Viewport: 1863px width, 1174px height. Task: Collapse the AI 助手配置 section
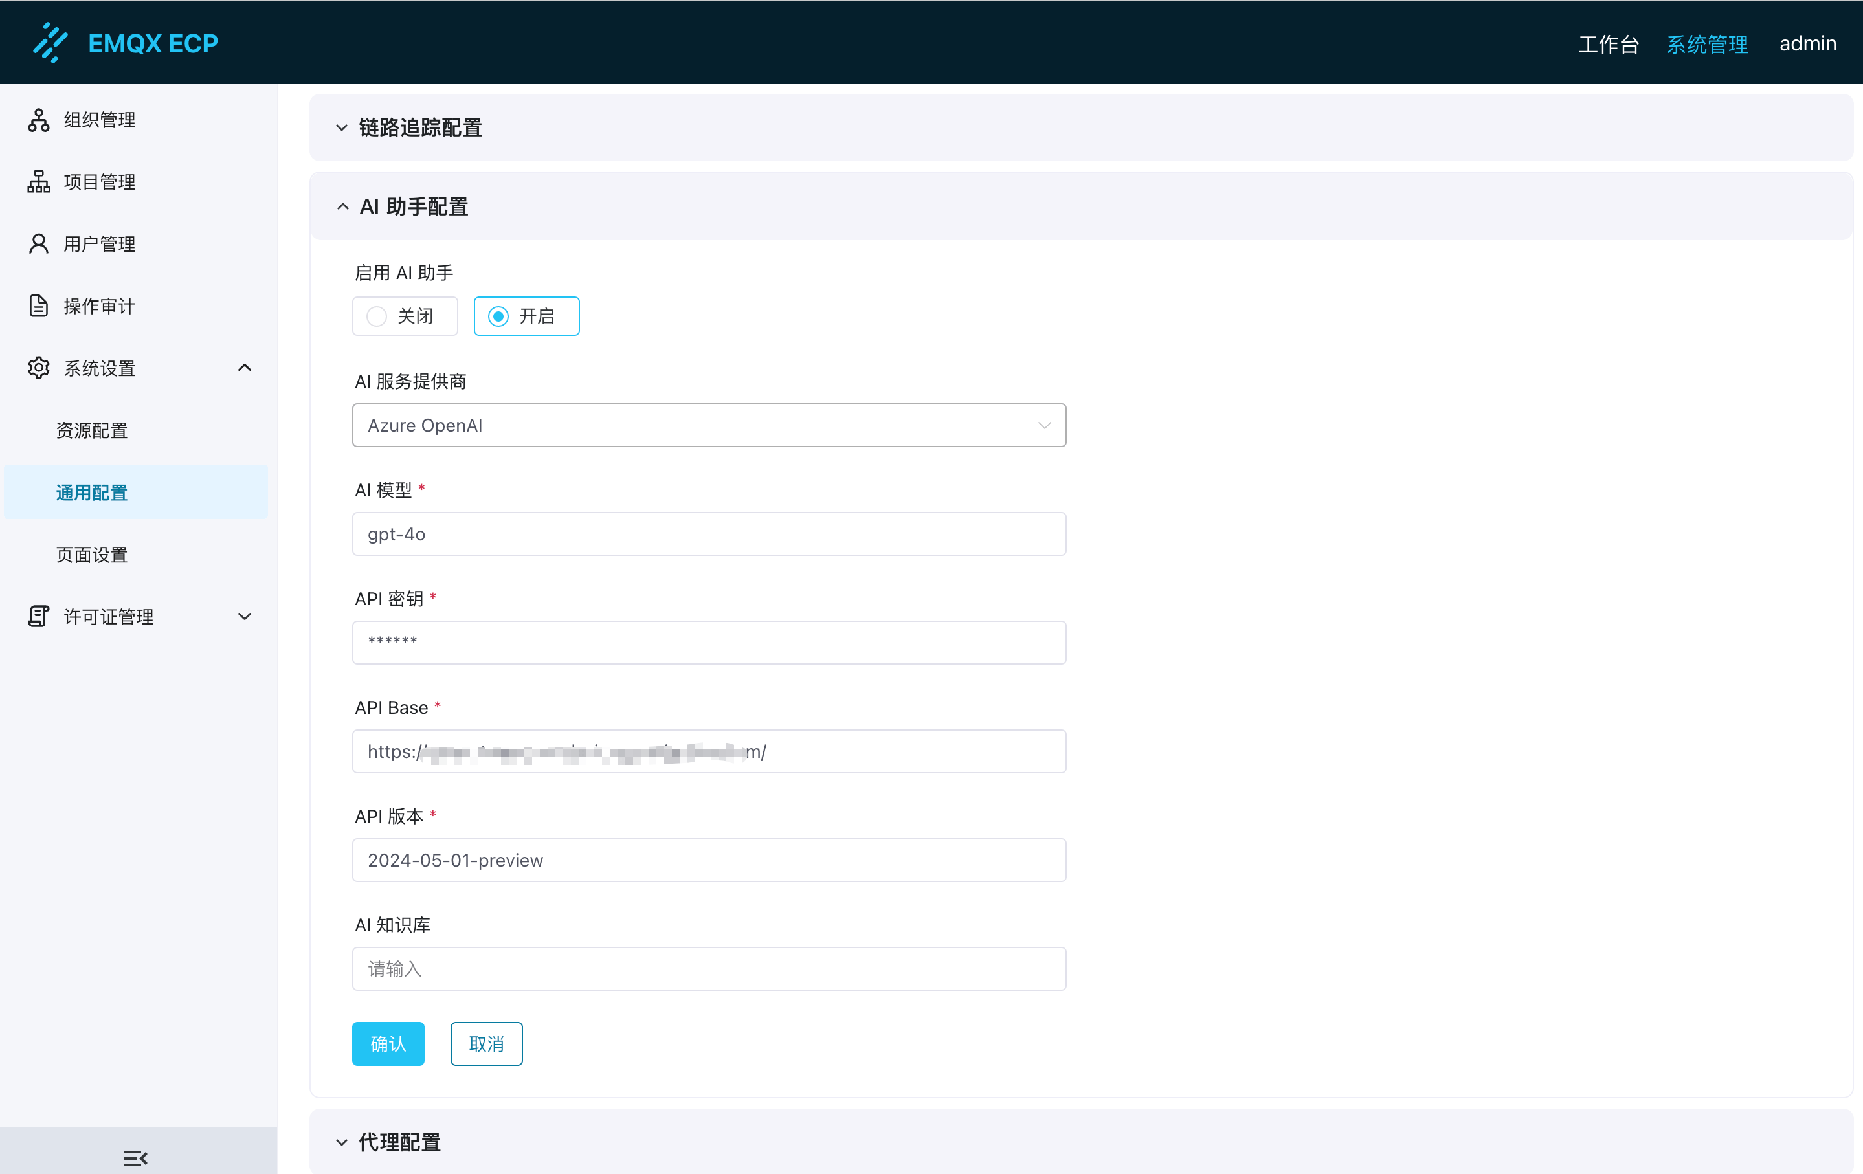(x=342, y=206)
